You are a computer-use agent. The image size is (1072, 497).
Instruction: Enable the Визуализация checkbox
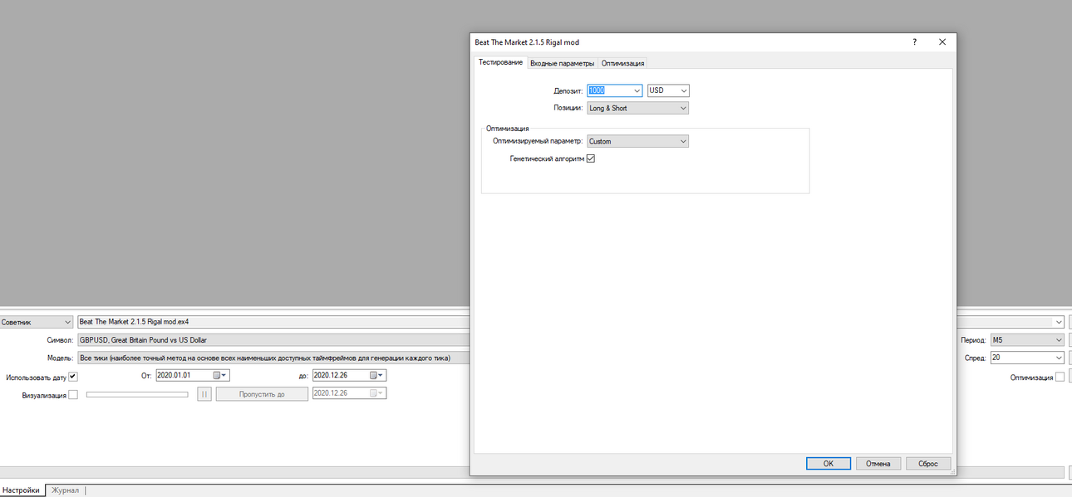point(73,395)
